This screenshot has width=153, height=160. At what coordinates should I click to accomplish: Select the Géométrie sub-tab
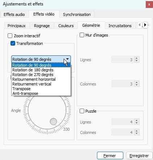(91, 25)
